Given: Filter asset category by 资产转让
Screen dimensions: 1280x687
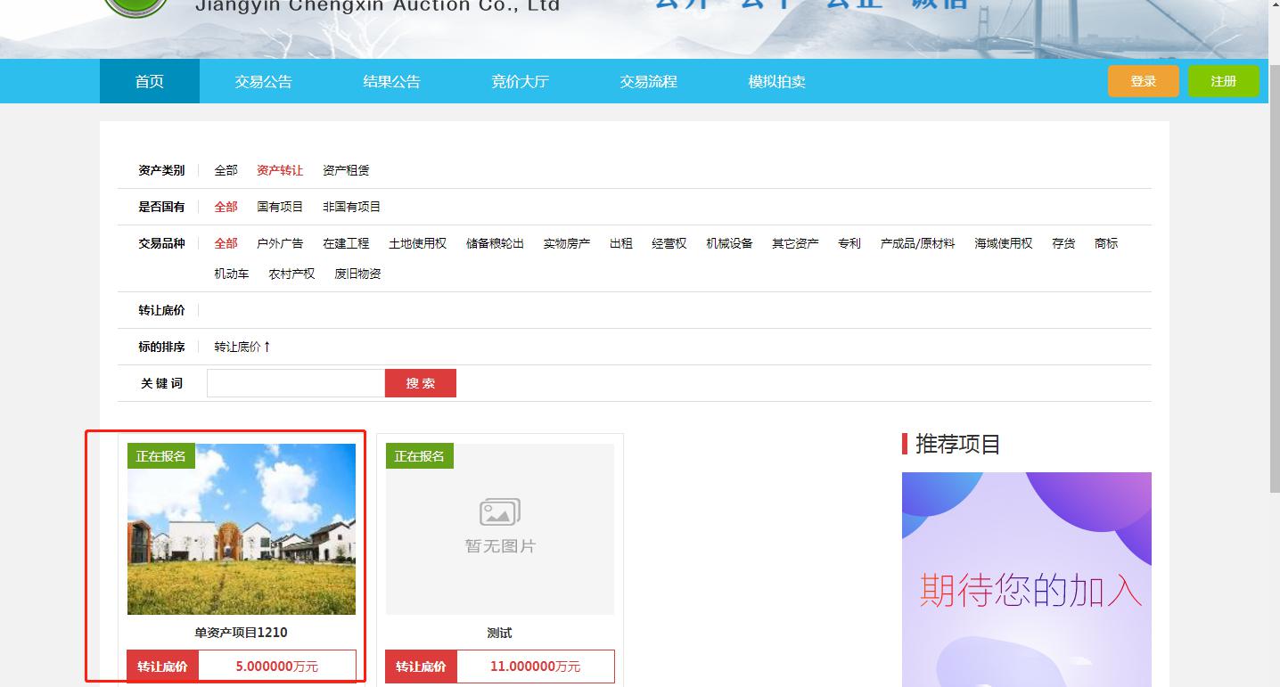Looking at the screenshot, I should 280,170.
